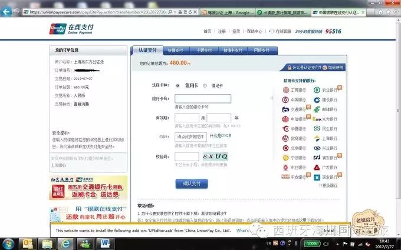The height and width of the screenshot is (250, 401).
Task: Switch to the 认证支付 payment tab
Action: coord(147,50)
